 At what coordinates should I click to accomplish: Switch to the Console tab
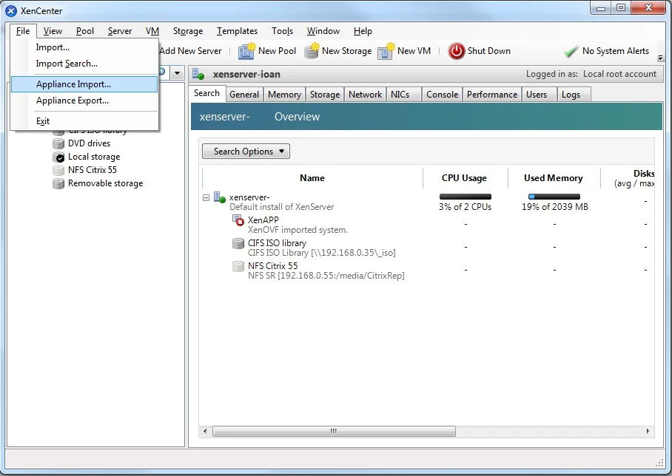click(x=443, y=95)
